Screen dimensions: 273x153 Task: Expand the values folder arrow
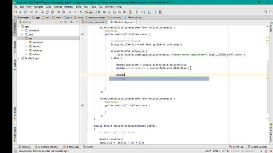click(x=26, y=54)
